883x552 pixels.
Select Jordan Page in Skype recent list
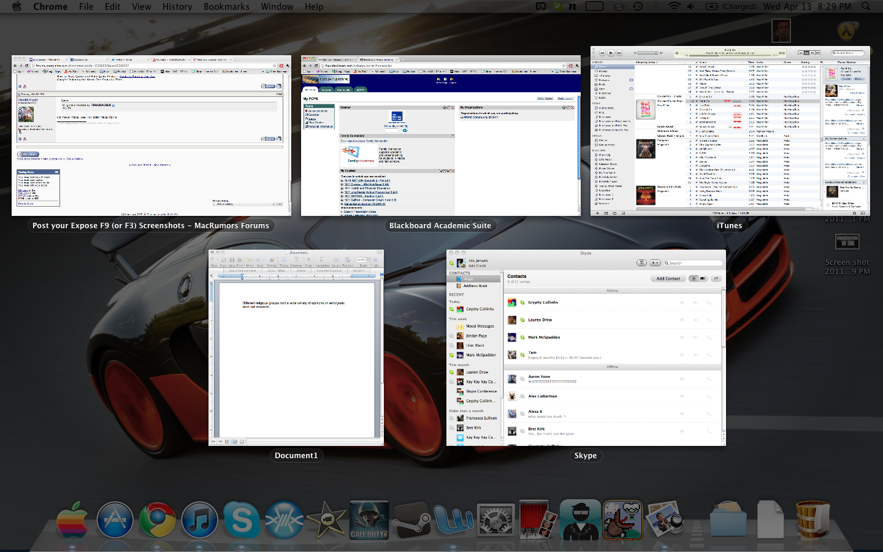476,336
